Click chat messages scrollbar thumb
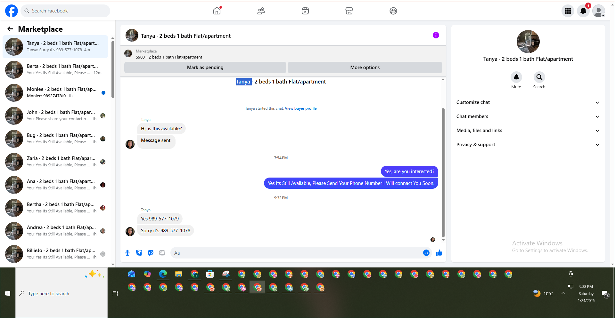 tap(443, 173)
